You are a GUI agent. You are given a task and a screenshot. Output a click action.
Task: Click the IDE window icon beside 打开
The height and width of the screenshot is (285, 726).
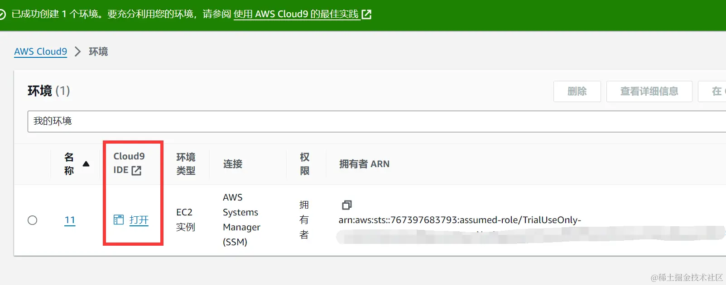coord(118,220)
